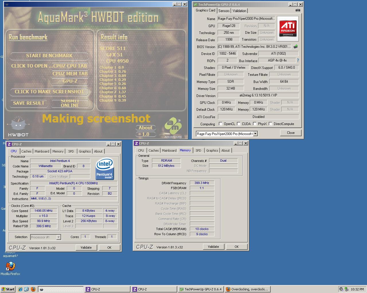Select the first CPU-Z taskbar button
The image size is (367, 293).
(108, 289)
